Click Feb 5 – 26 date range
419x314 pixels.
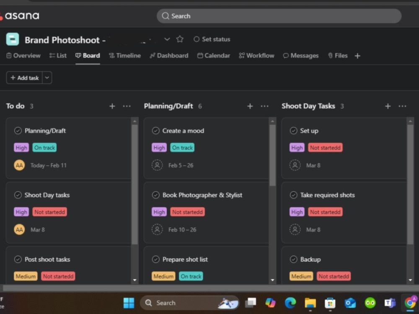click(x=181, y=165)
